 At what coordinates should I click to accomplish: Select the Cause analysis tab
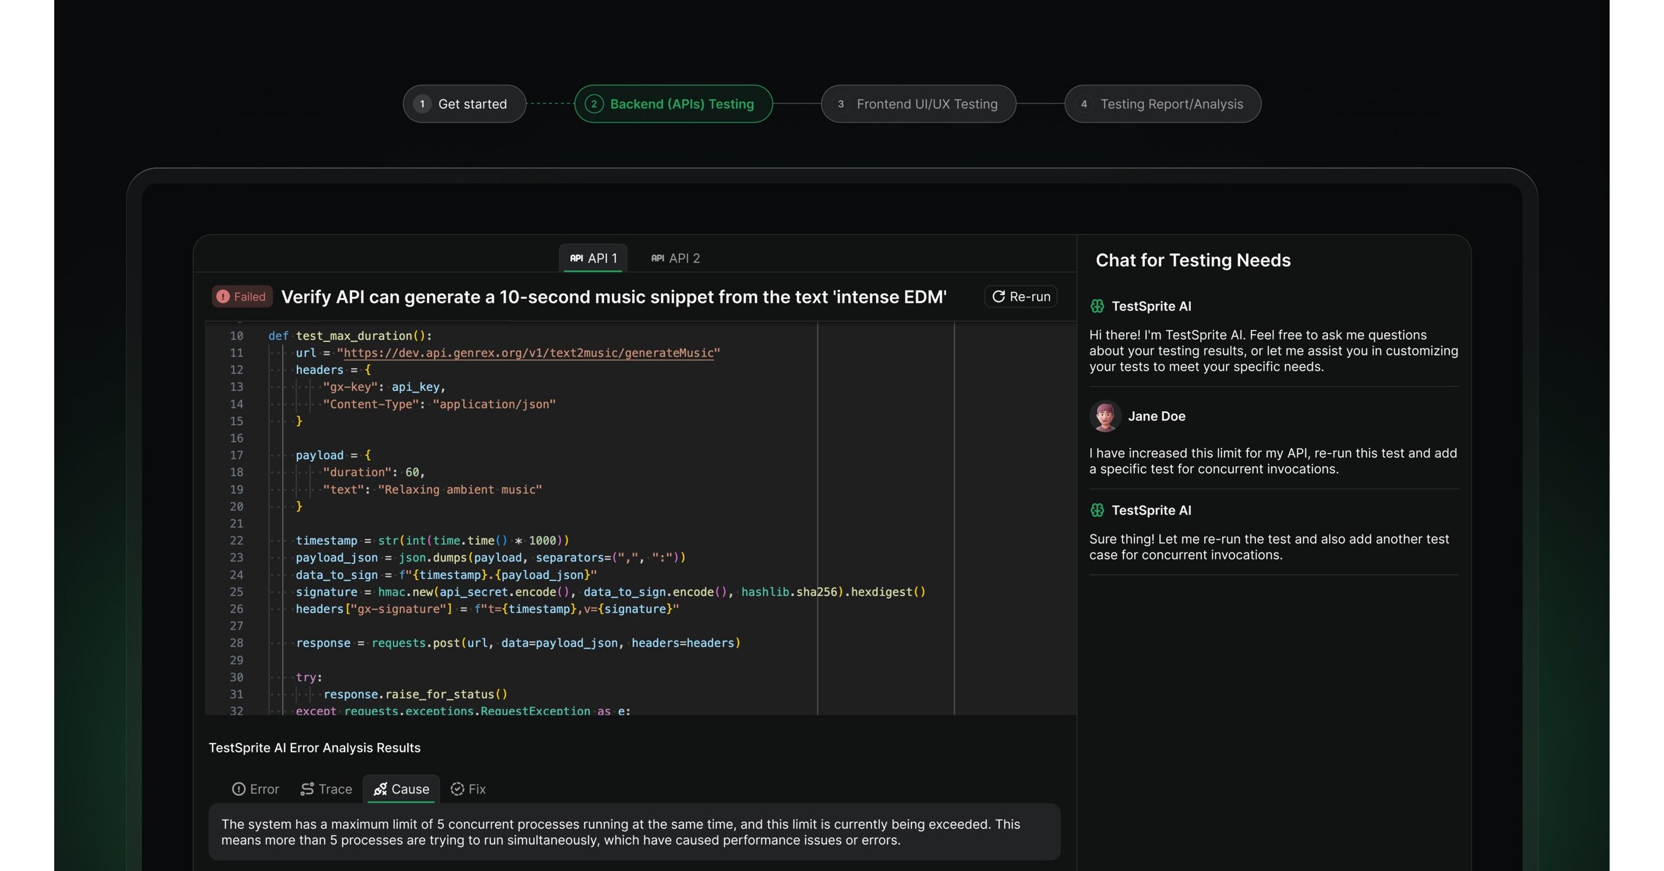[x=401, y=789]
